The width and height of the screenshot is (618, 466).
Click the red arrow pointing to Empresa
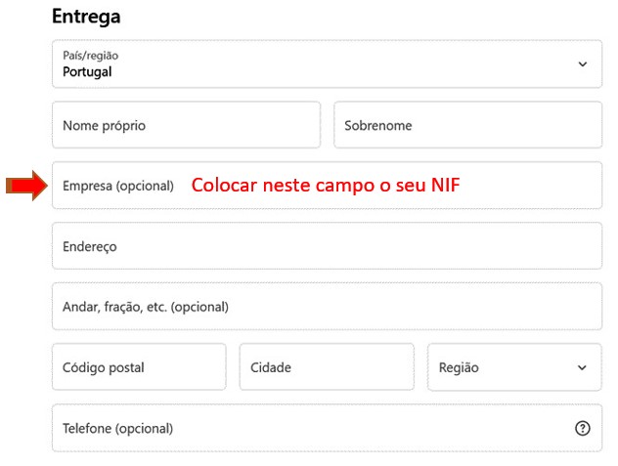pos(27,185)
